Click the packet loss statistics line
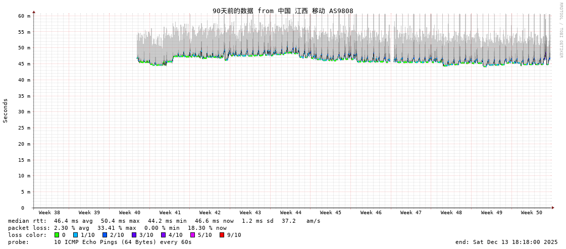The width and height of the screenshot is (566, 249). tap(117, 228)
